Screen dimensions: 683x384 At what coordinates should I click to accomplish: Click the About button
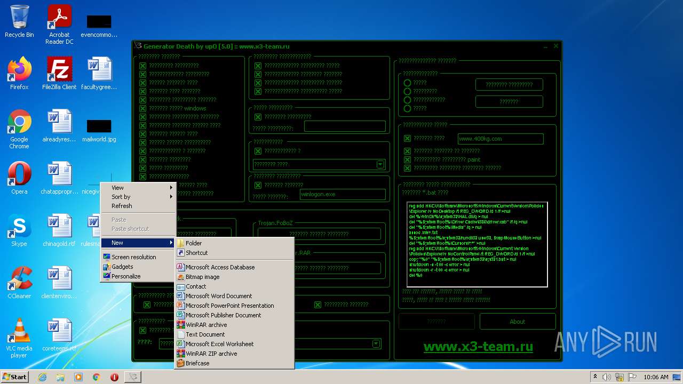coord(518,322)
